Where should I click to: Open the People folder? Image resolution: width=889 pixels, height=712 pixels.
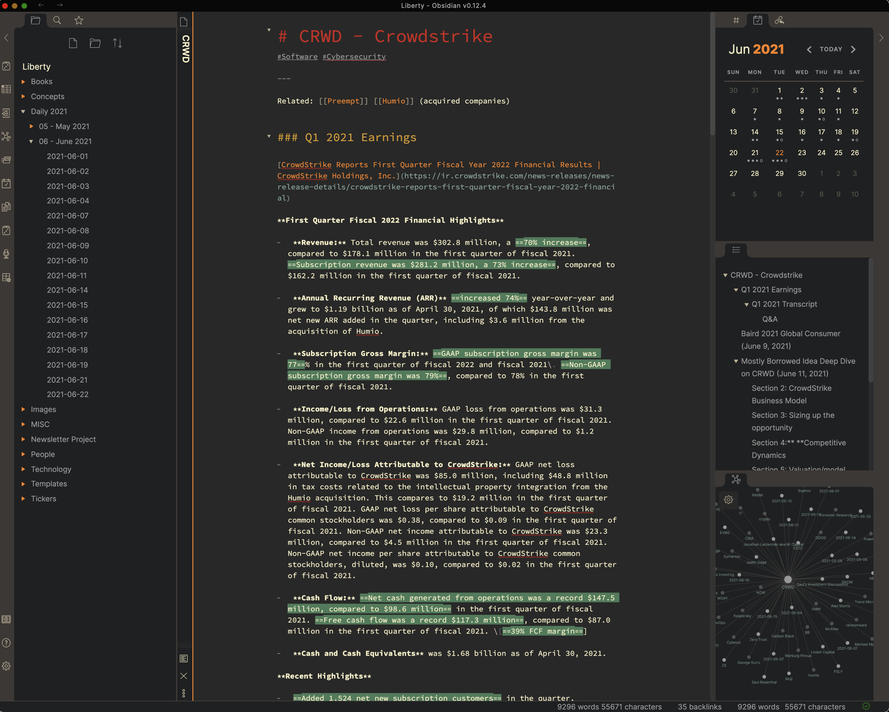(43, 454)
